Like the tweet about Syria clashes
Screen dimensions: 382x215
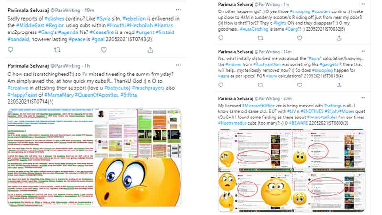pos(104,50)
